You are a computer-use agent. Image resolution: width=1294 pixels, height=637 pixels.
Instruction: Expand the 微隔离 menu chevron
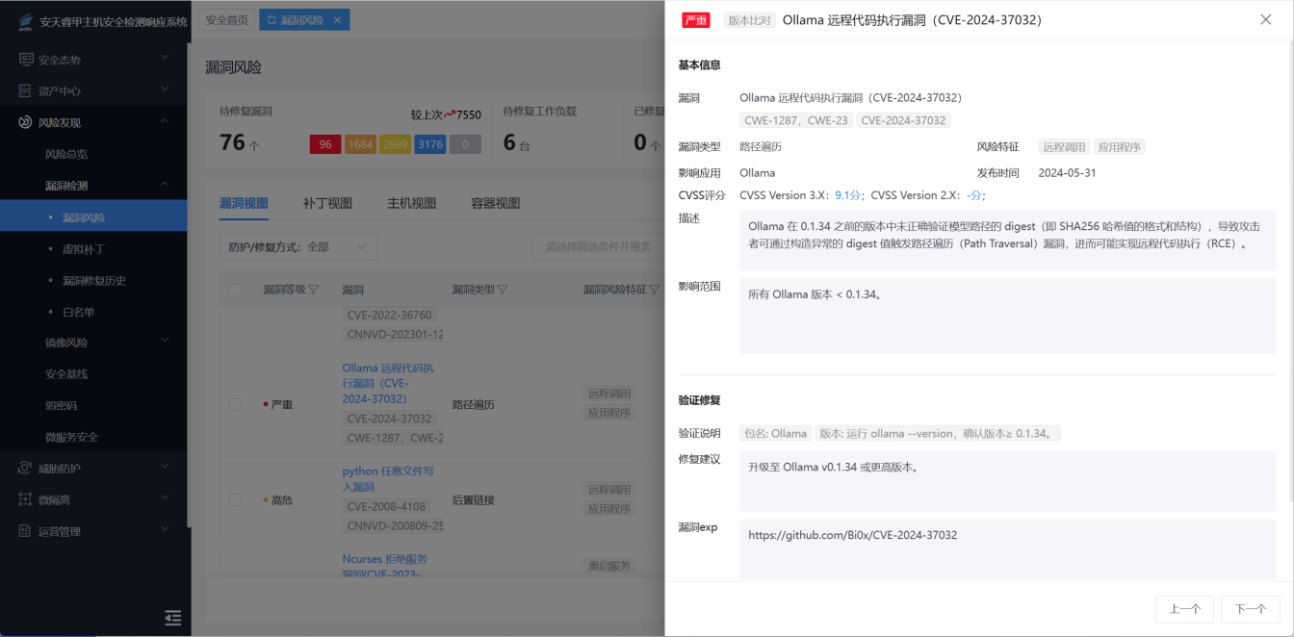click(165, 499)
